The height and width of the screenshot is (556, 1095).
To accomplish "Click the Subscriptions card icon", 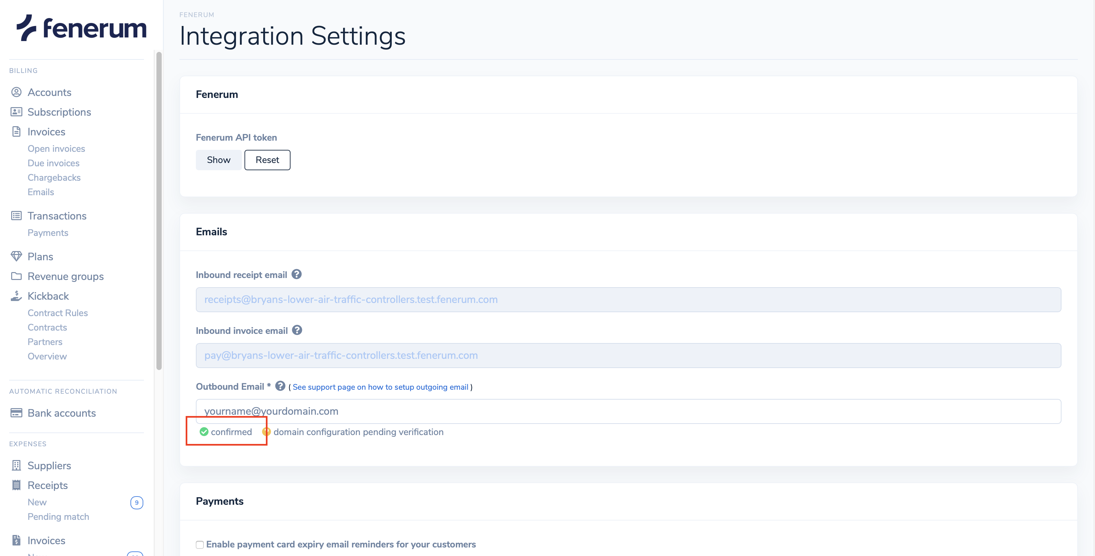I will (16, 112).
